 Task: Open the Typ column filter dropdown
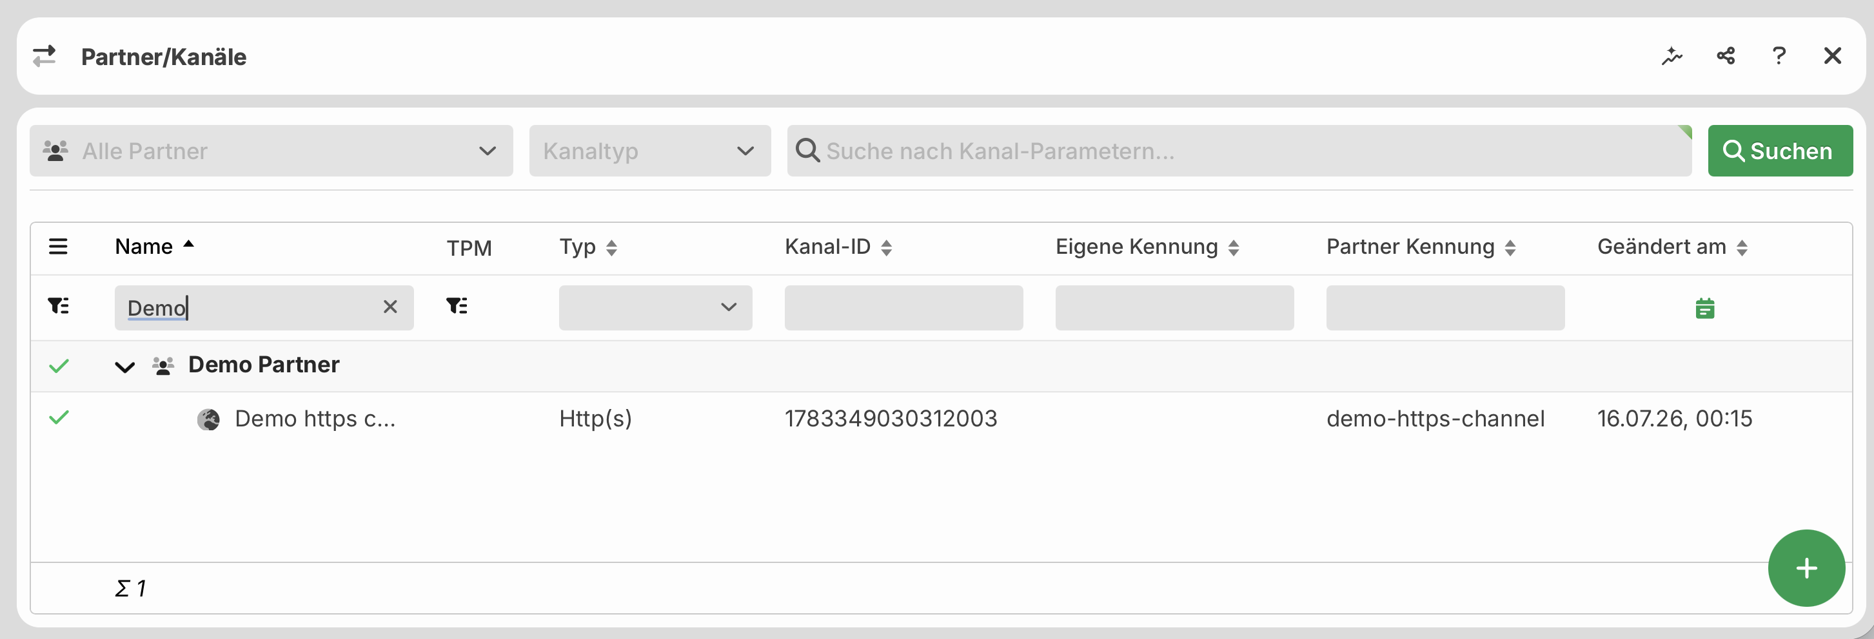655,307
